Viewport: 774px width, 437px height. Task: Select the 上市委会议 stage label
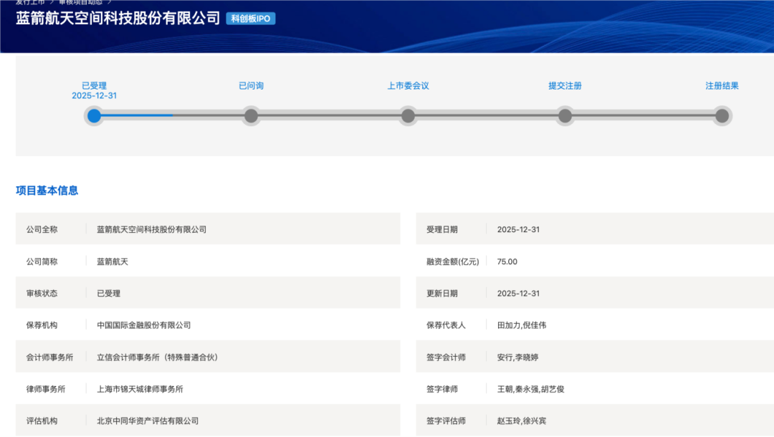point(408,86)
